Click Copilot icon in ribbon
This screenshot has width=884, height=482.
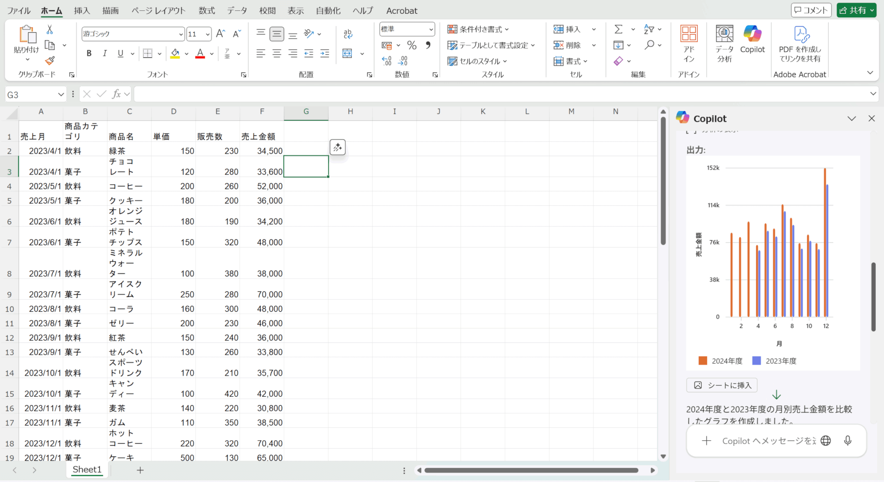pyautogui.click(x=752, y=39)
